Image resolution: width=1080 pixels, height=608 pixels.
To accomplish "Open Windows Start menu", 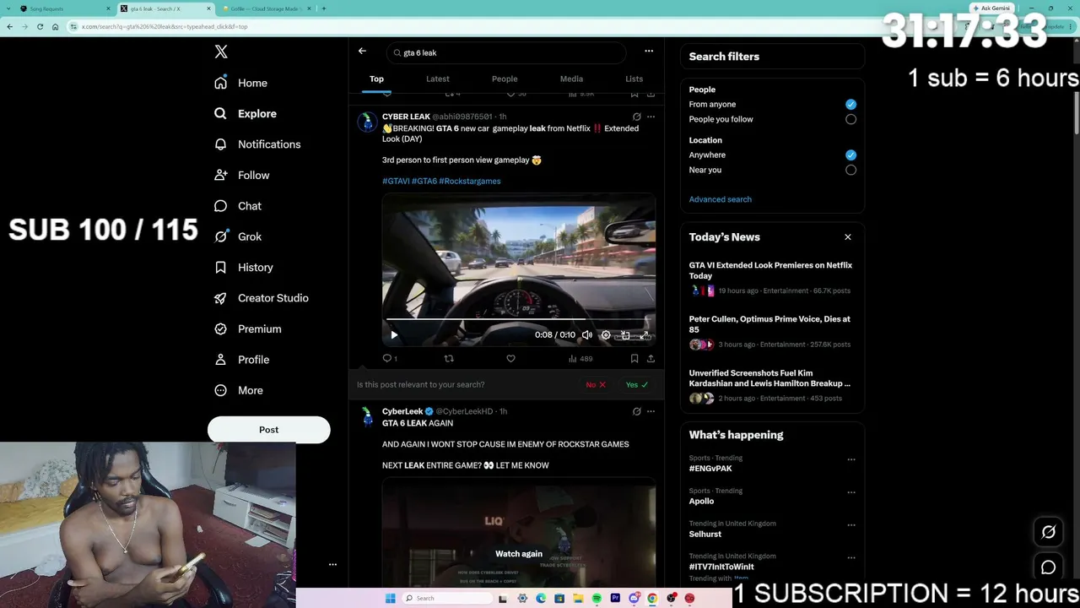I will pos(390,598).
